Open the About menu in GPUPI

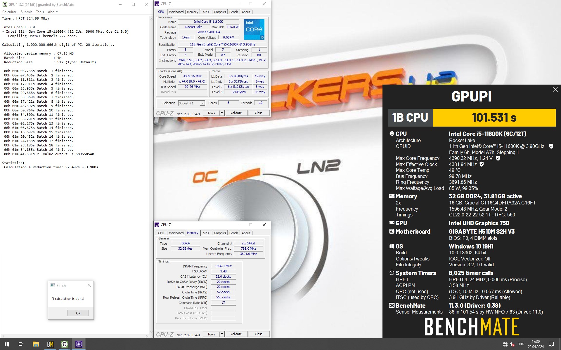click(x=53, y=12)
